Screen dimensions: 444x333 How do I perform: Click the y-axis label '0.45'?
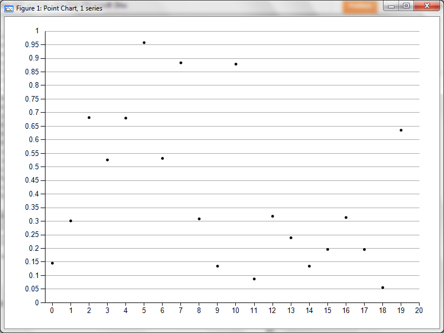[x=32, y=180]
